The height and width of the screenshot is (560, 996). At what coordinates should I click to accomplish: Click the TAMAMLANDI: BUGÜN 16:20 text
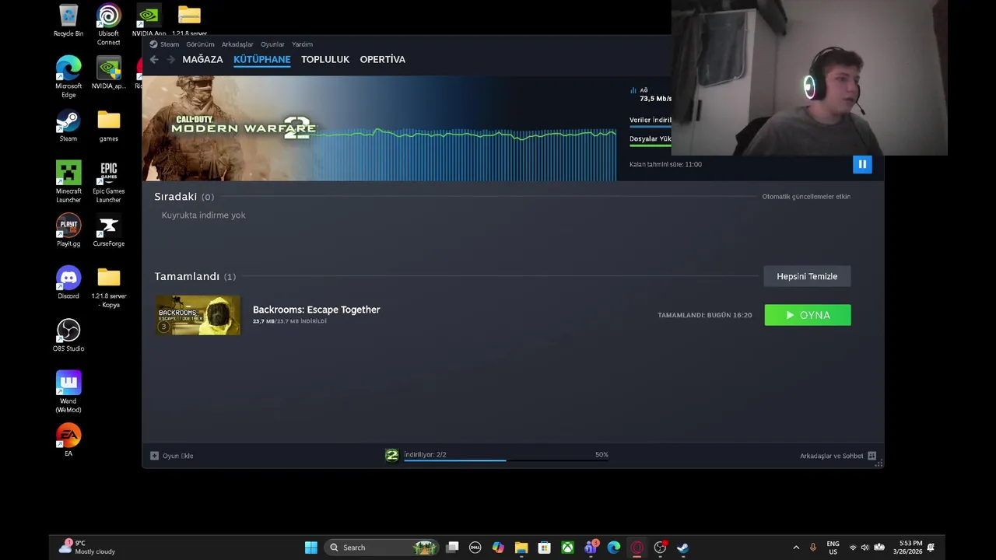coord(705,315)
